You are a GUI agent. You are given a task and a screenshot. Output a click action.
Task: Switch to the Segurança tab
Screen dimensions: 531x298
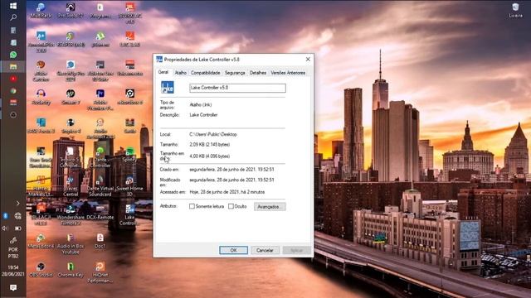tap(235, 73)
